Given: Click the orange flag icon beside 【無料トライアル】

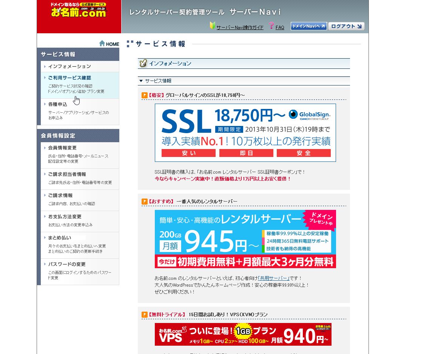Looking at the screenshot, I should point(145,314).
